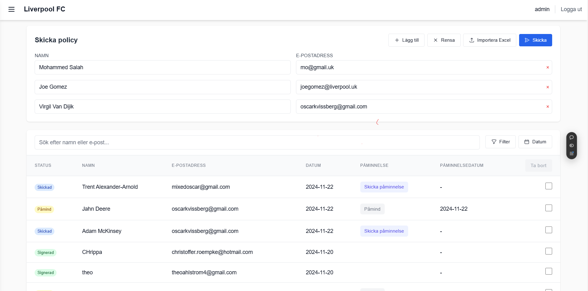Click the search box for name or email
The image size is (588, 291).
tap(257, 142)
